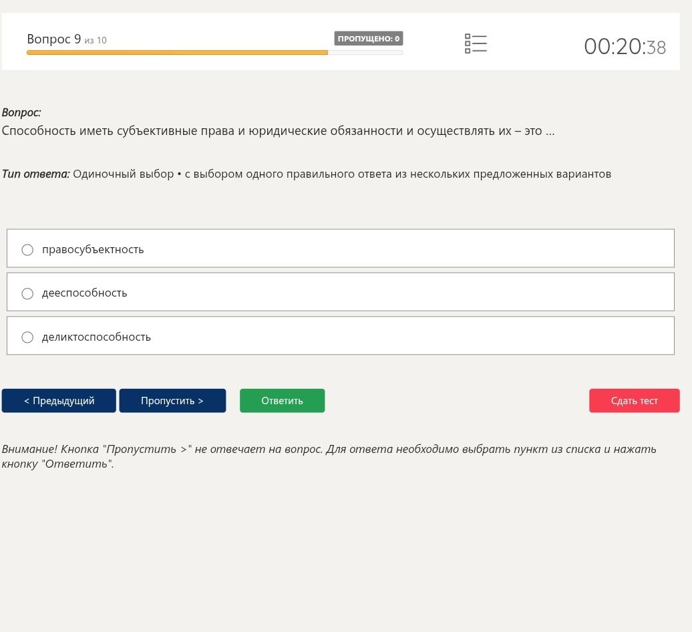Screen dimensions: 692x632
Task: Click the countdown timer 00:20:38
Action: 625,46
